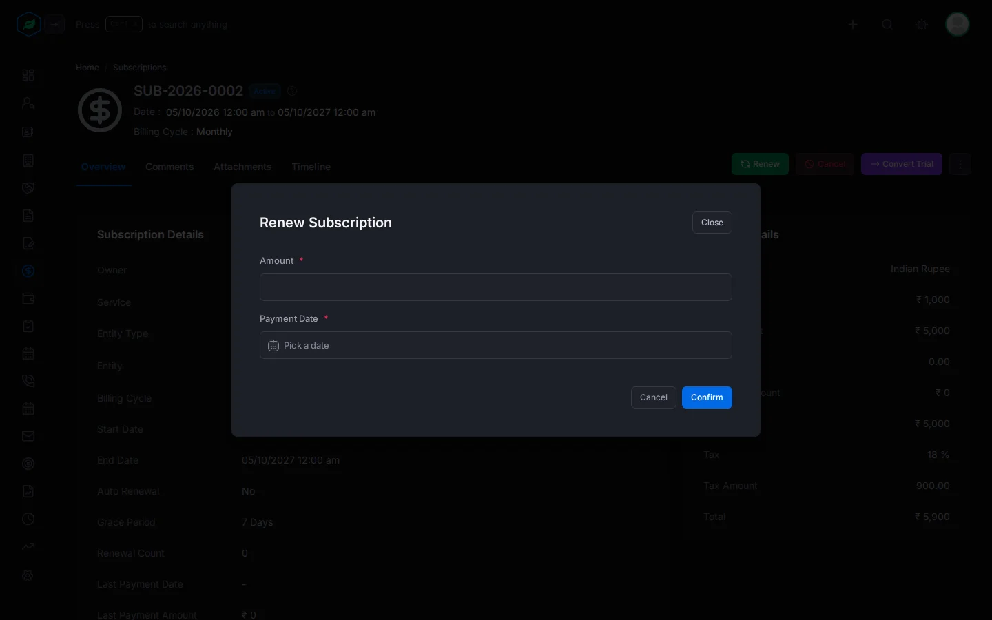Go to Home breadcrumb link

coord(87,68)
